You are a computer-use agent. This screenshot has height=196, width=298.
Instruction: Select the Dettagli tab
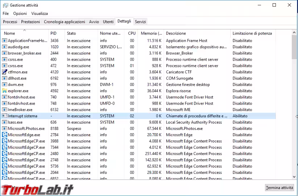(x=124, y=21)
